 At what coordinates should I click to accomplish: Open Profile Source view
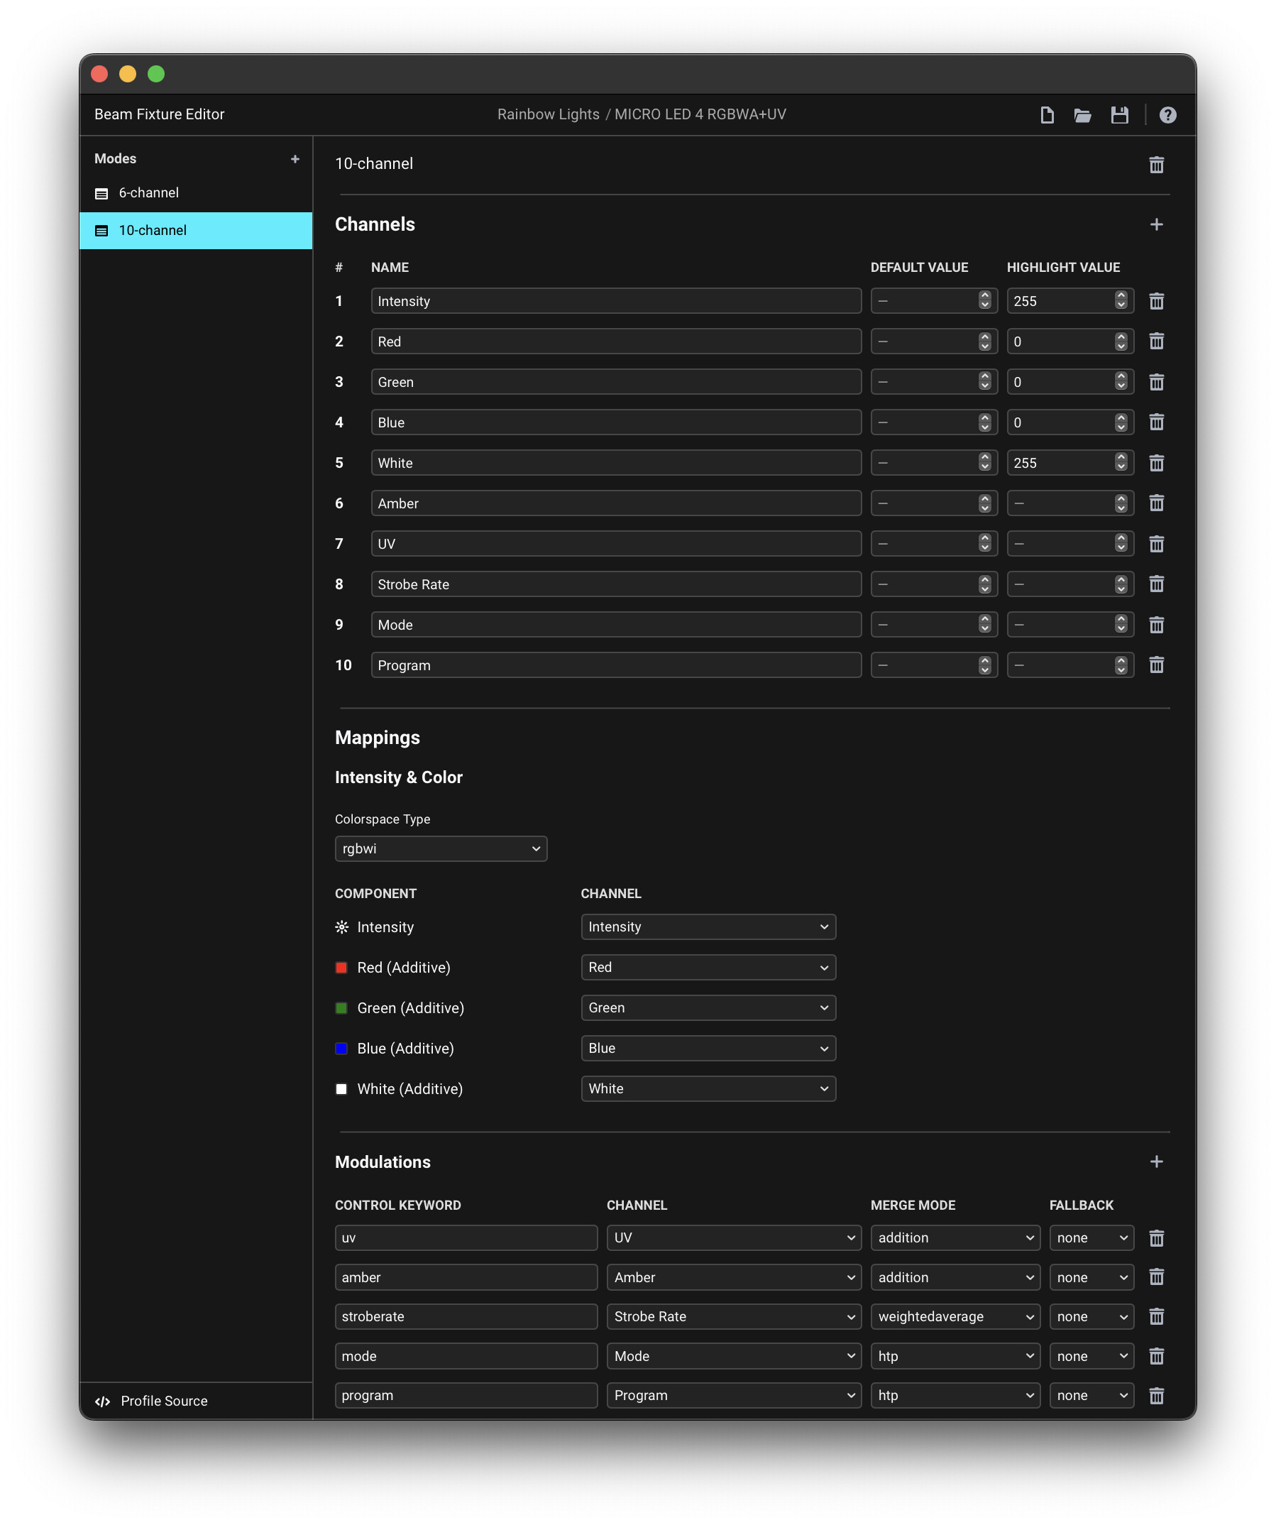click(x=163, y=1401)
